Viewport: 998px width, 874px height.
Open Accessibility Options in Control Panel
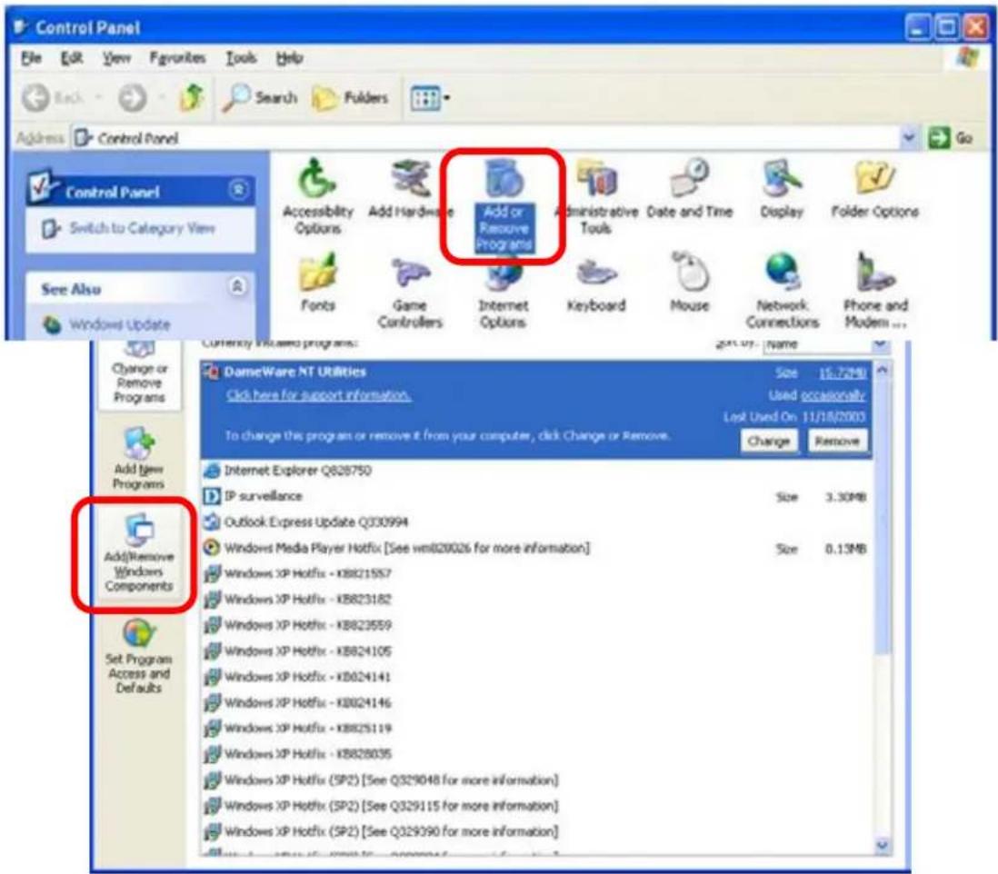pos(317,197)
